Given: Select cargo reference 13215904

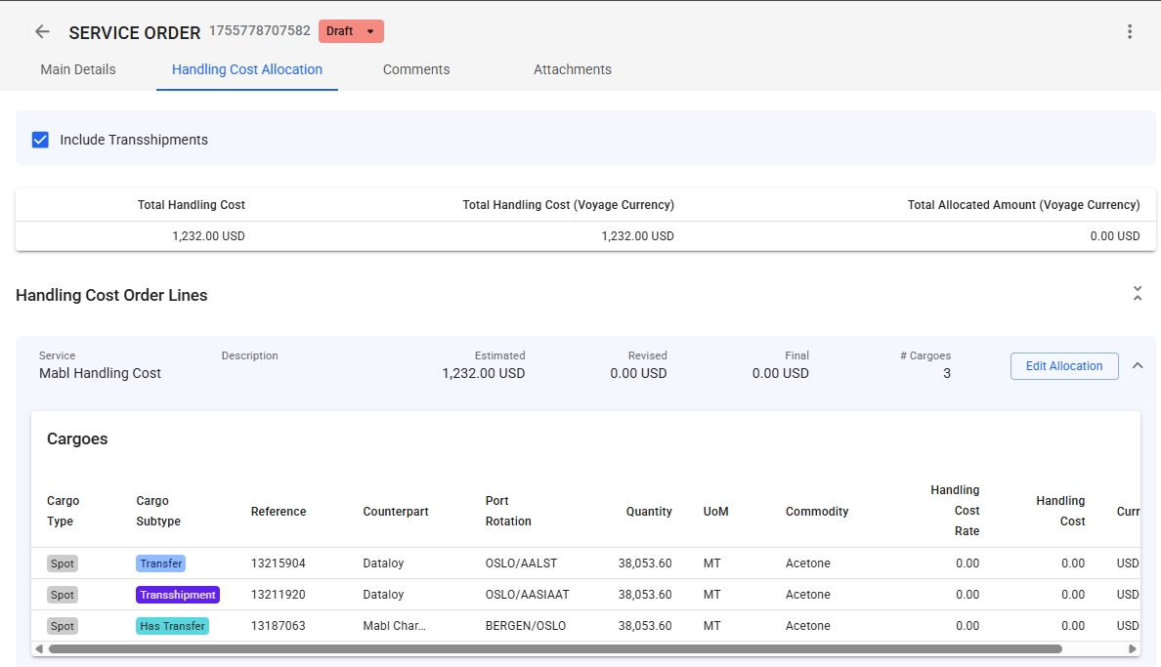Looking at the screenshot, I should coord(278,563).
